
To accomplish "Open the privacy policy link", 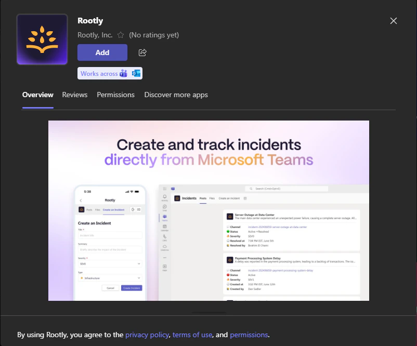I will coord(147,335).
